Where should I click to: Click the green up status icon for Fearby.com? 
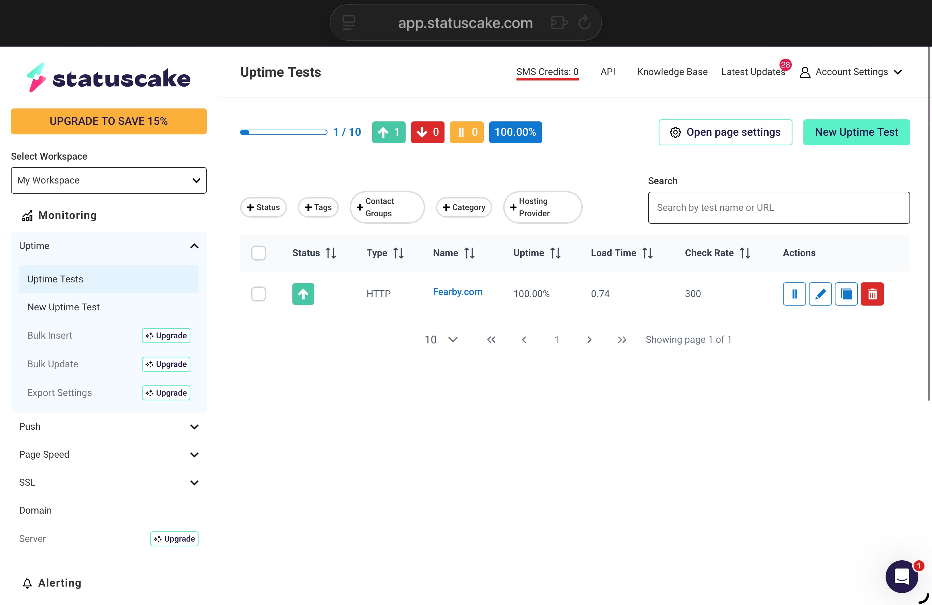point(303,294)
